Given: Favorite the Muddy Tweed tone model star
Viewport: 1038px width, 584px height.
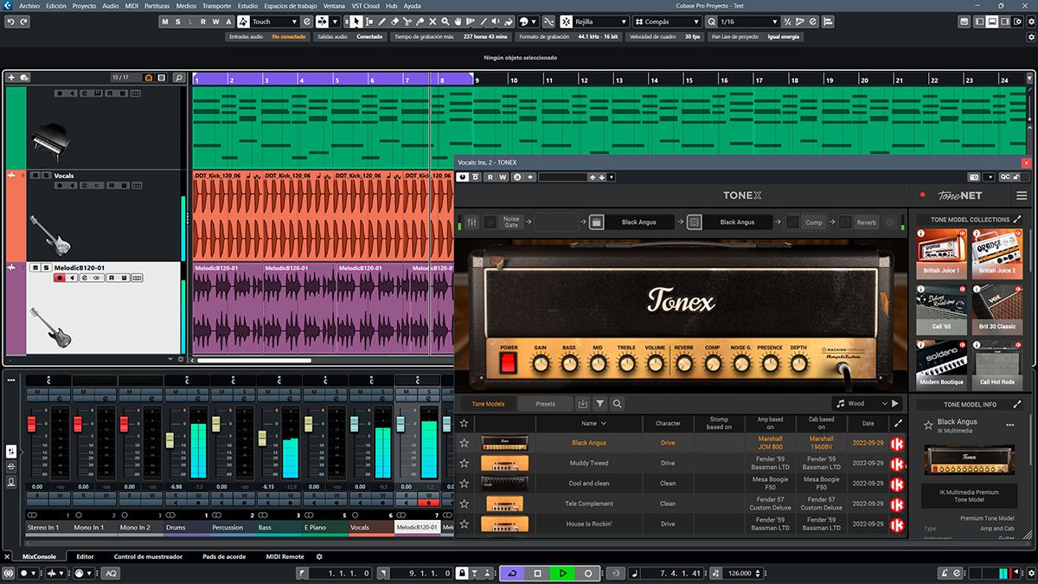Looking at the screenshot, I should coord(464,463).
